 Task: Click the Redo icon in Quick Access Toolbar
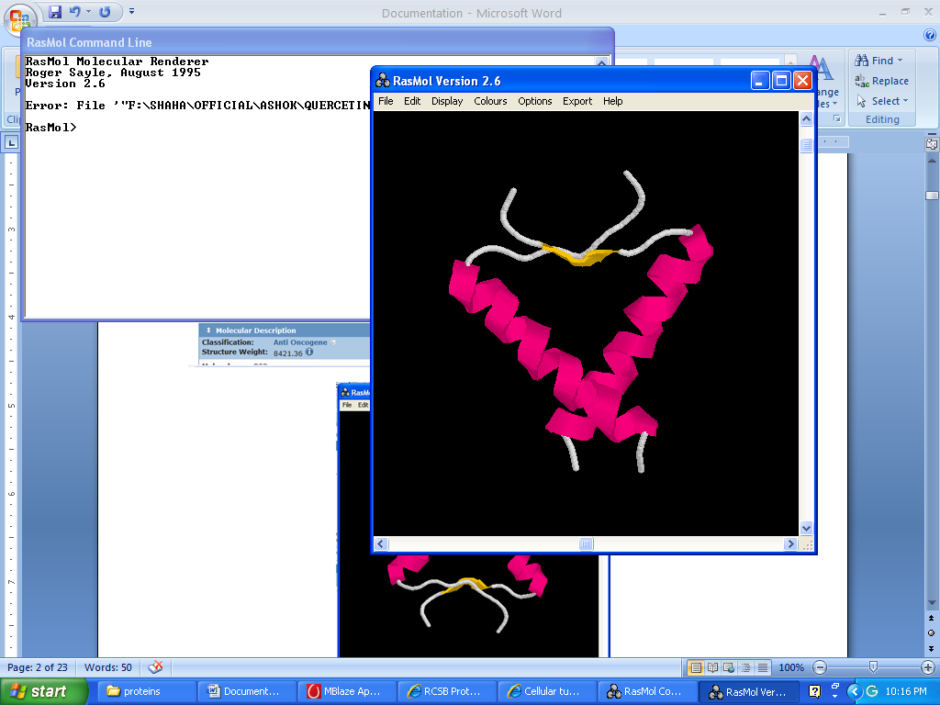(105, 12)
